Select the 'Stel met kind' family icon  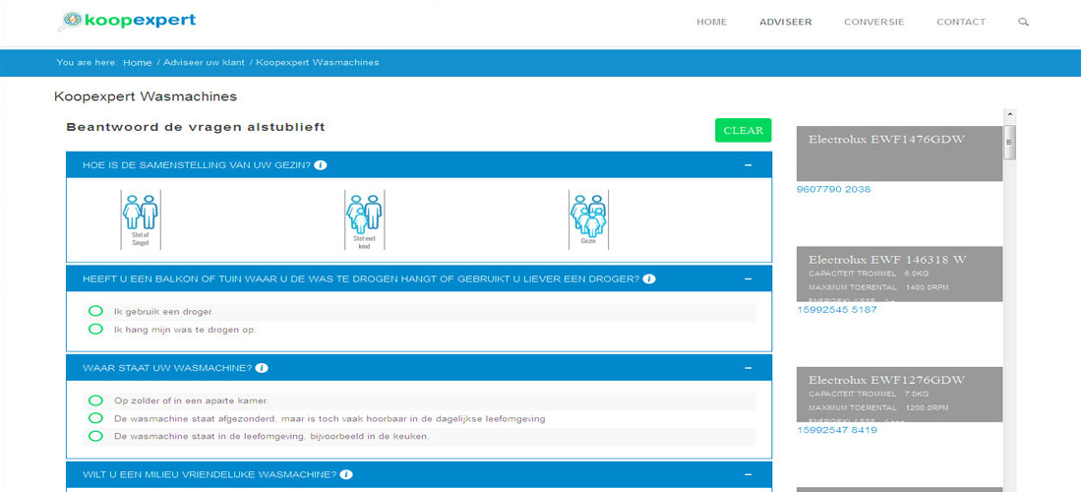pos(365,219)
